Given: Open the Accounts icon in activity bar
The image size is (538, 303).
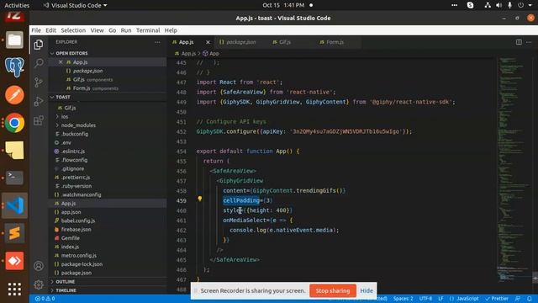Looking at the screenshot, I should [39, 266].
